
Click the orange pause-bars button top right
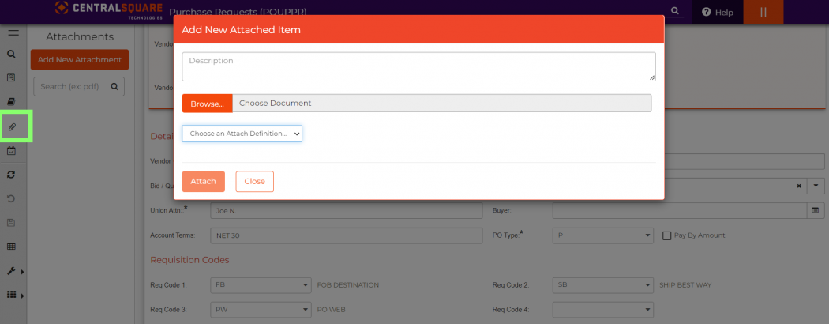pos(763,12)
